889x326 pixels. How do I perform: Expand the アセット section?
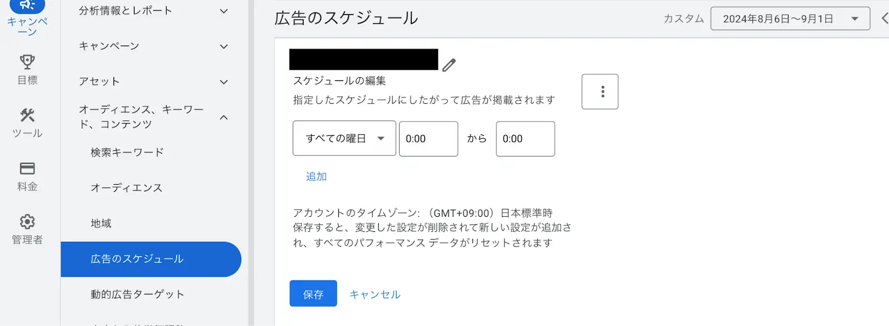(223, 81)
